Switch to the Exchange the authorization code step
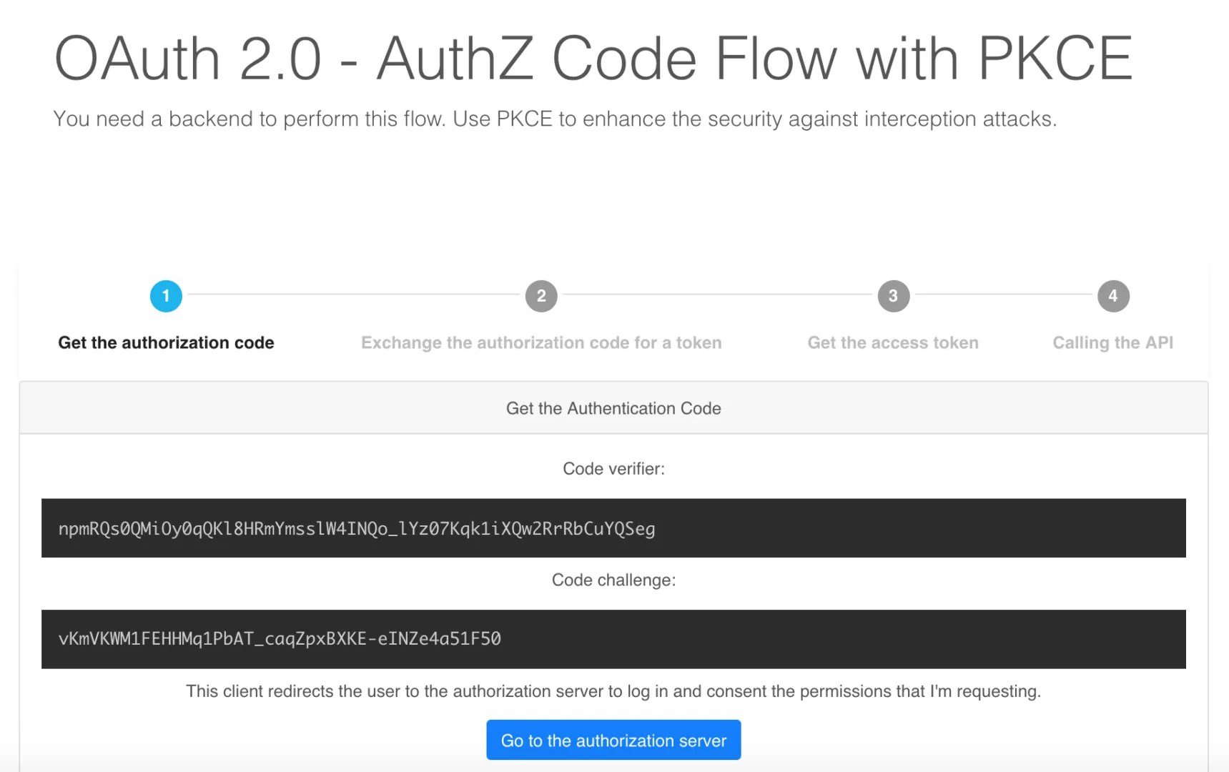Viewport: 1229px width, 772px height. point(541,342)
